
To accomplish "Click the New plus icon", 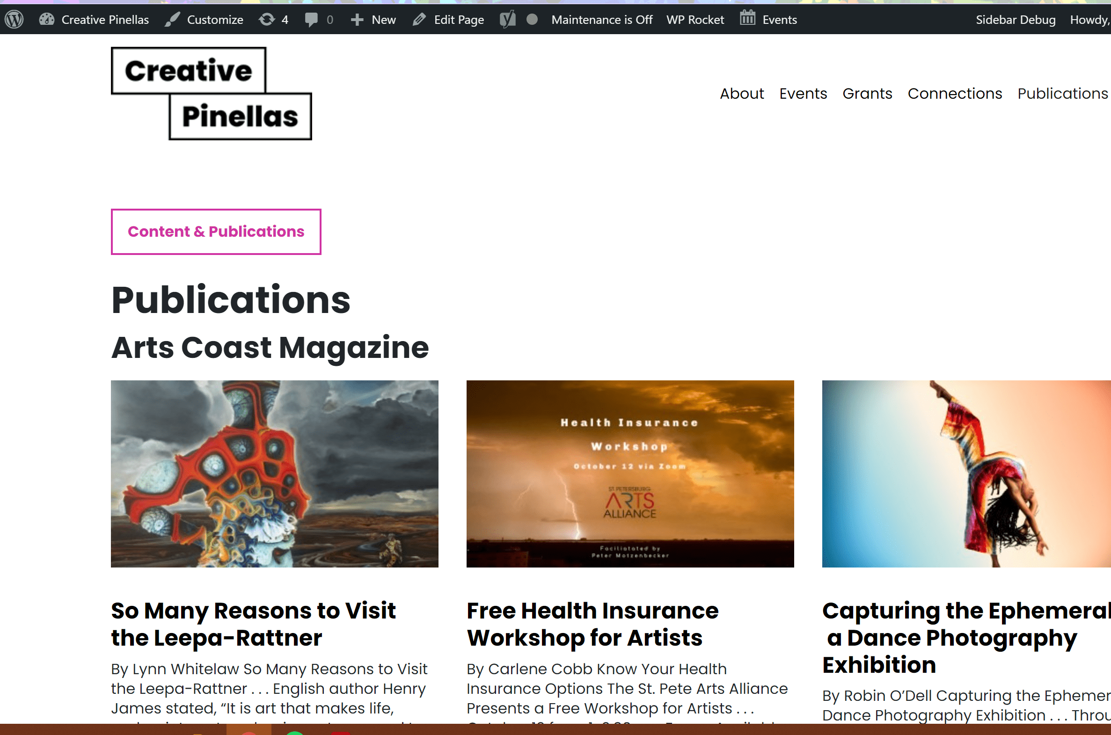I will (357, 19).
